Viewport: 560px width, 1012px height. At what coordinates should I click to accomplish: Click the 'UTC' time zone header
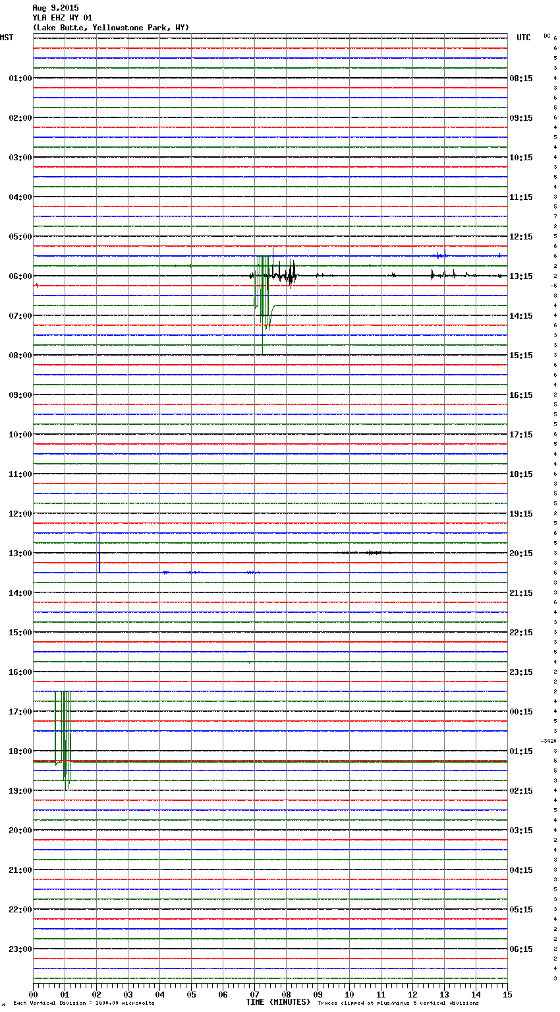524,38
